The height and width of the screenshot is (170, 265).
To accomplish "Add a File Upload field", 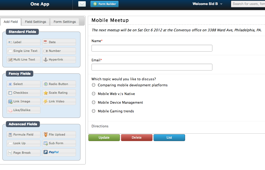I will (59, 134).
